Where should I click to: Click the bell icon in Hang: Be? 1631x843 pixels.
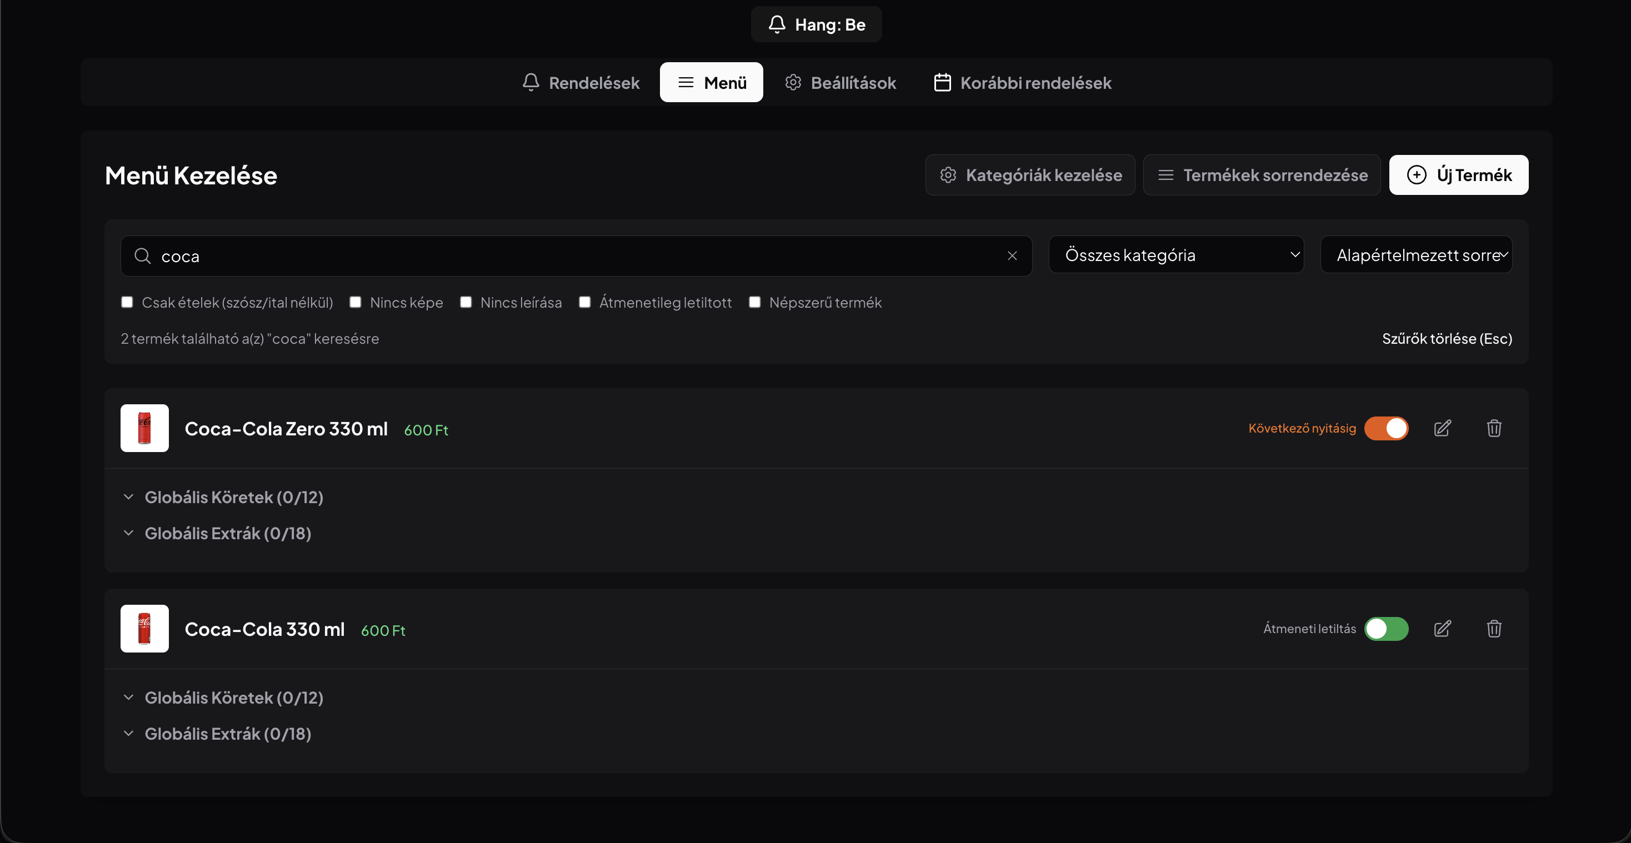(777, 24)
